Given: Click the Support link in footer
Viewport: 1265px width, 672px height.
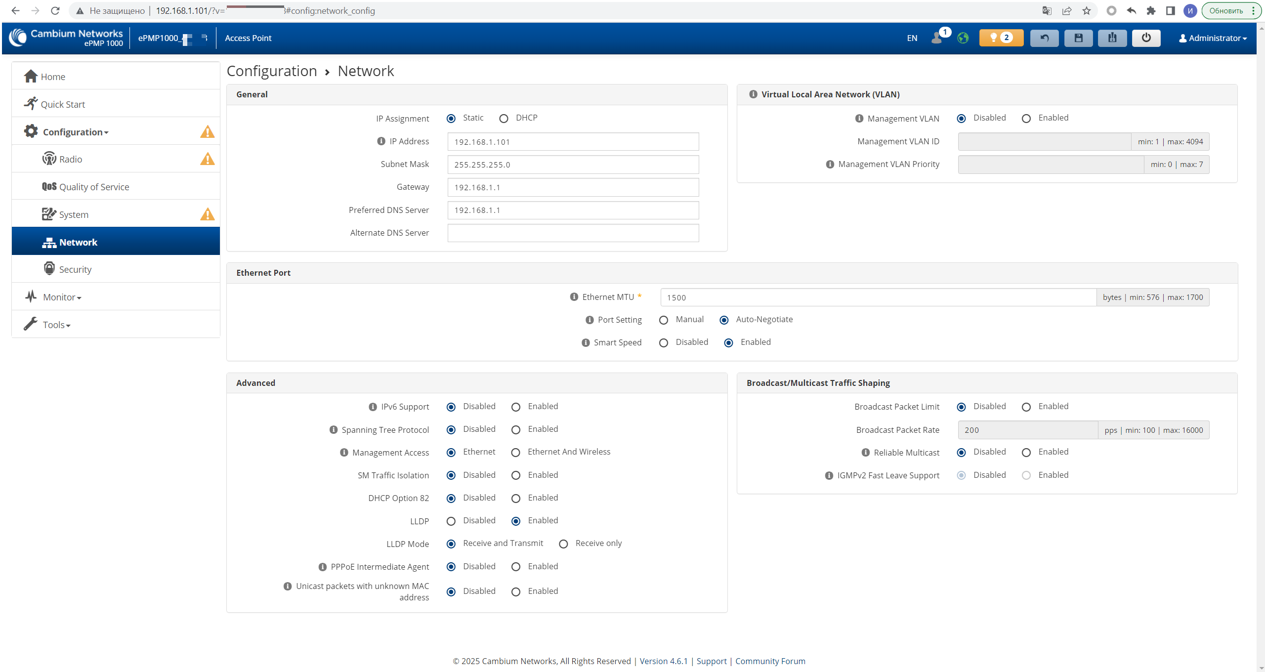Looking at the screenshot, I should pos(712,661).
